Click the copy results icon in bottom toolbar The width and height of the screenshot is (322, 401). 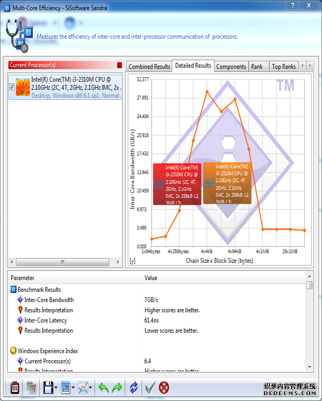point(32,388)
